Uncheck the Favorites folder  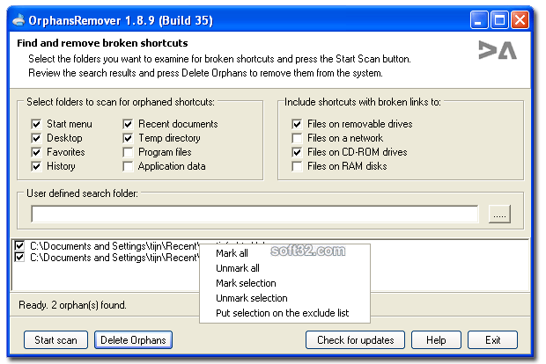36,152
